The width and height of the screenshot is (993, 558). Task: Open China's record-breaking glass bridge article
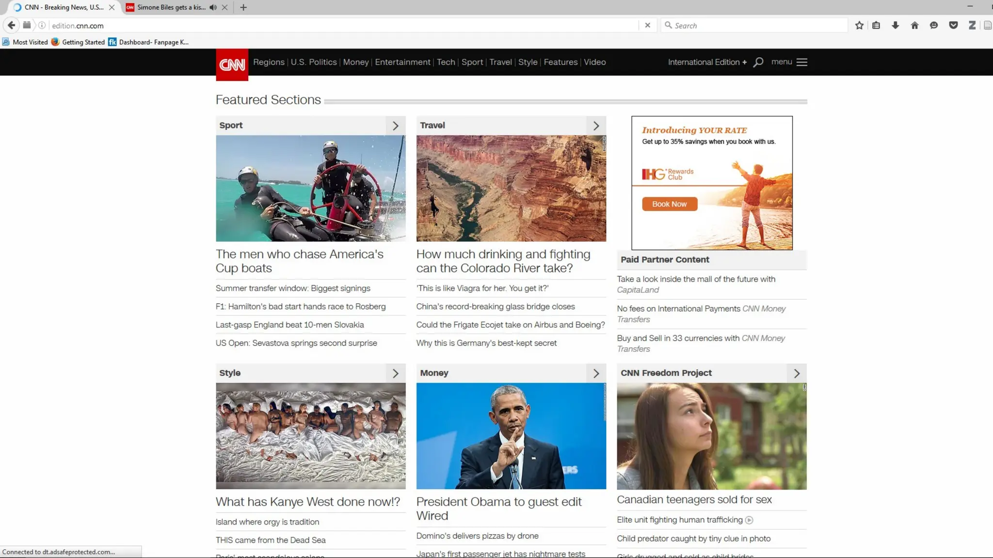[x=495, y=307]
